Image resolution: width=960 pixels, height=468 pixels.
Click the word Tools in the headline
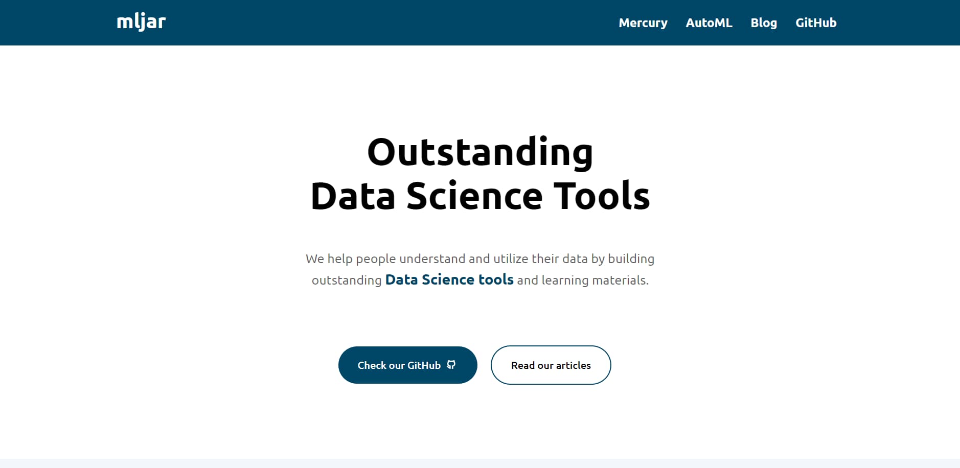[602, 196]
